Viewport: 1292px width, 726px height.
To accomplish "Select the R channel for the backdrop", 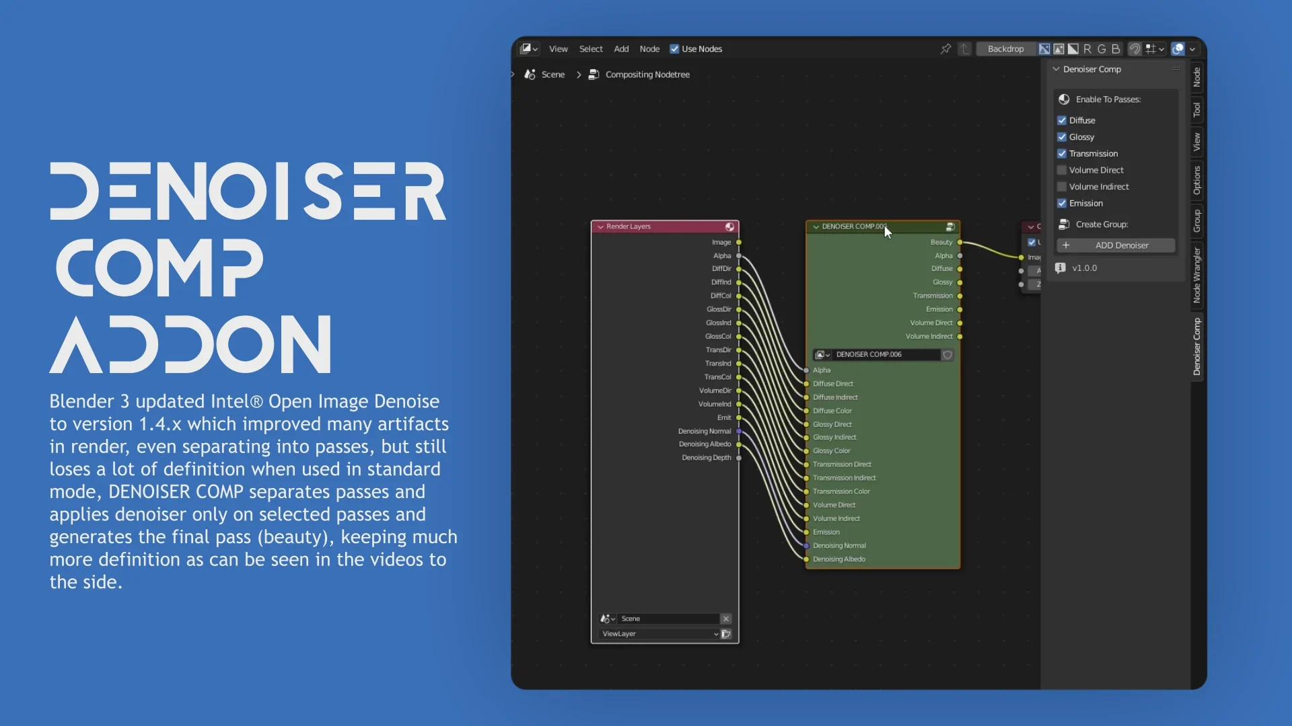I will pyautogui.click(x=1088, y=48).
